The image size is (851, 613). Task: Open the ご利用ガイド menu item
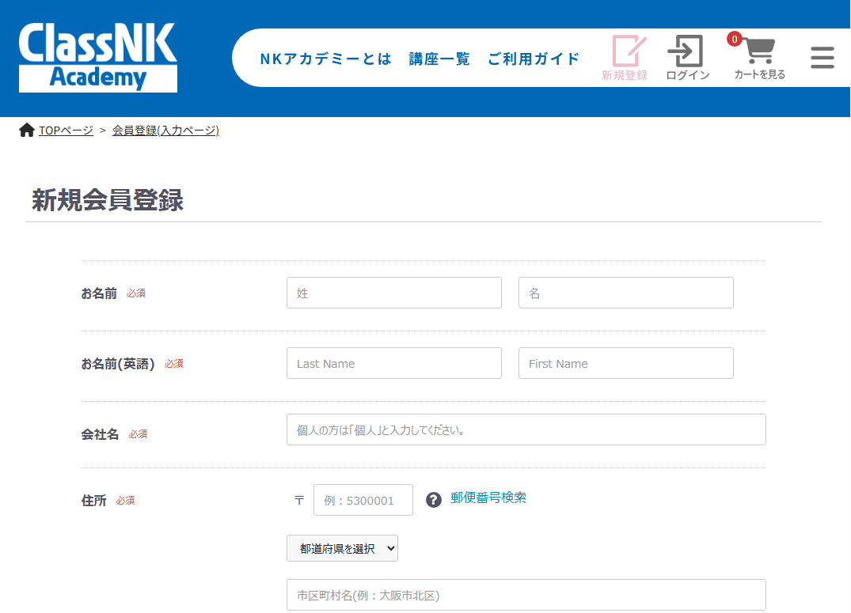[534, 59]
